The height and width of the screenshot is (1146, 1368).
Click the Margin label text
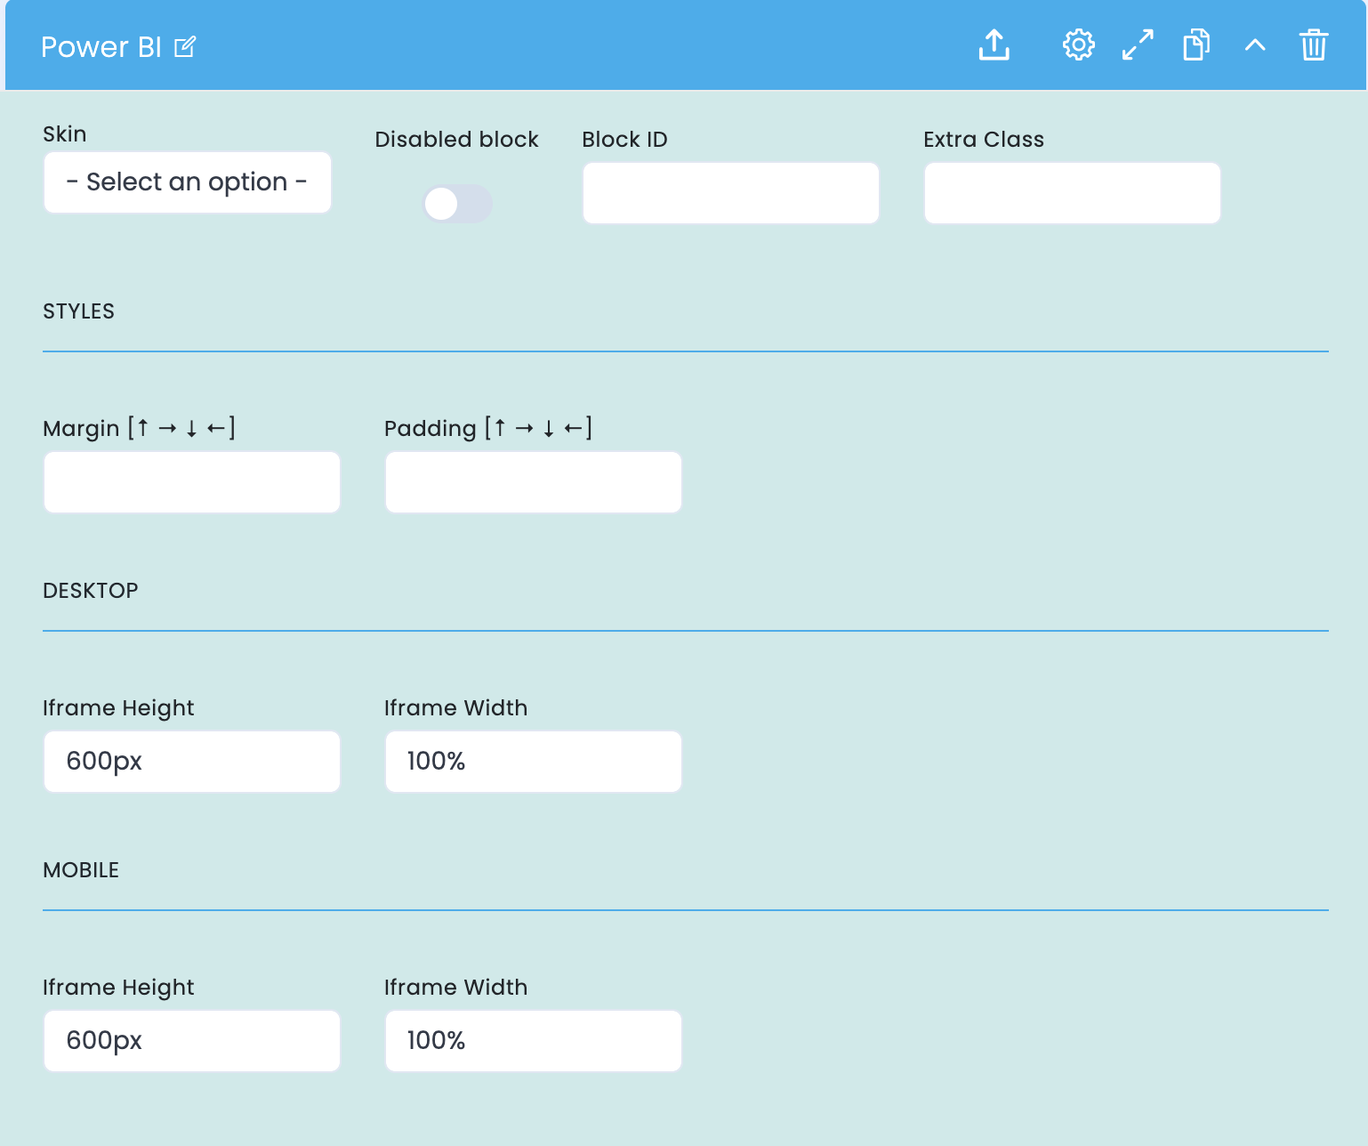[139, 428]
